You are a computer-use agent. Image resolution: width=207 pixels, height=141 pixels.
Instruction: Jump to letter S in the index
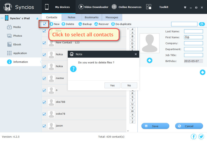pyautogui.click(x=132, y=97)
